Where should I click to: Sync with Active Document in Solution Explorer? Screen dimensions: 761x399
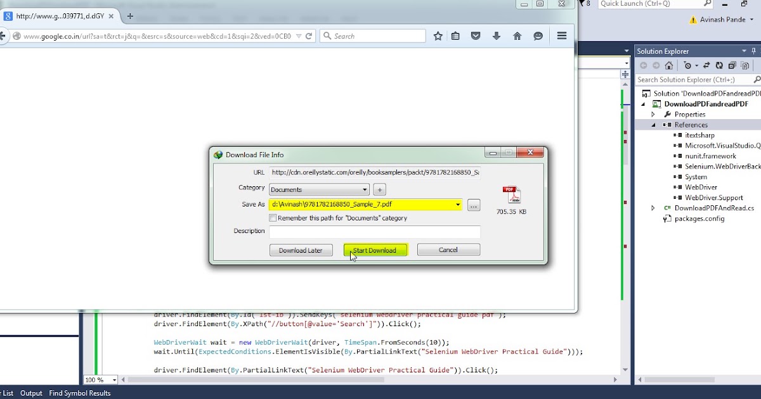point(706,65)
